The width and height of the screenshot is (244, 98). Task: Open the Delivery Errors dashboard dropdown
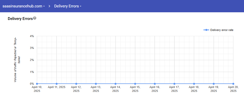(68, 6)
